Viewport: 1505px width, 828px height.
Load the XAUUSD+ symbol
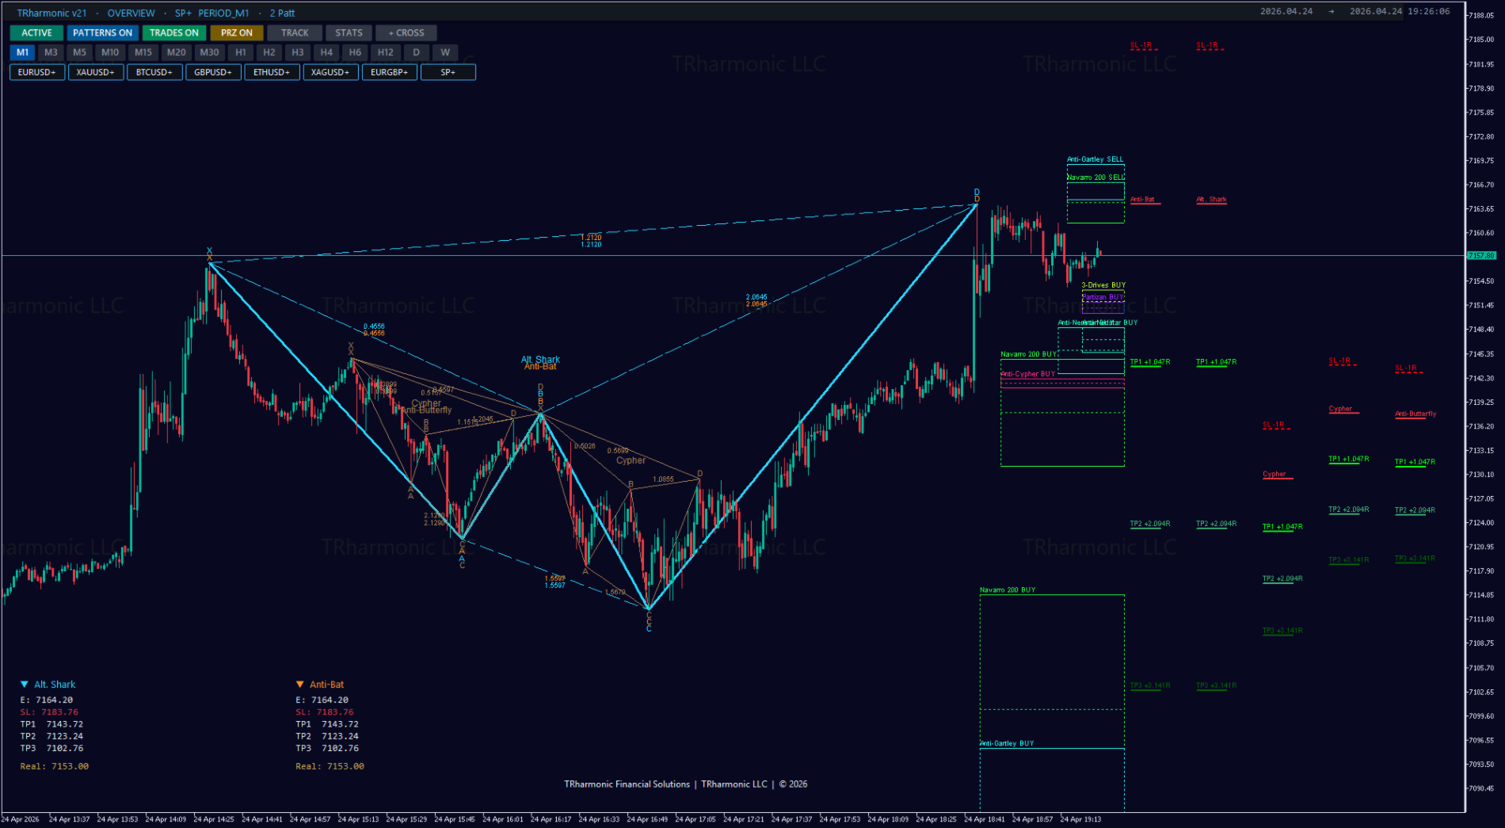pyautogui.click(x=96, y=72)
